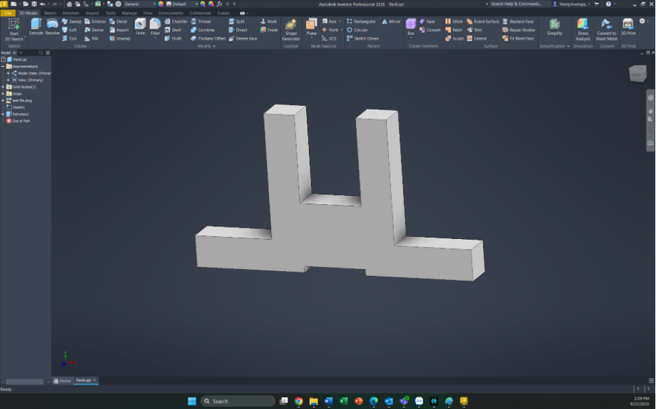Image resolution: width=656 pixels, height=409 pixels.
Task: Open the user account thang.truongq
Action: (x=572, y=3)
